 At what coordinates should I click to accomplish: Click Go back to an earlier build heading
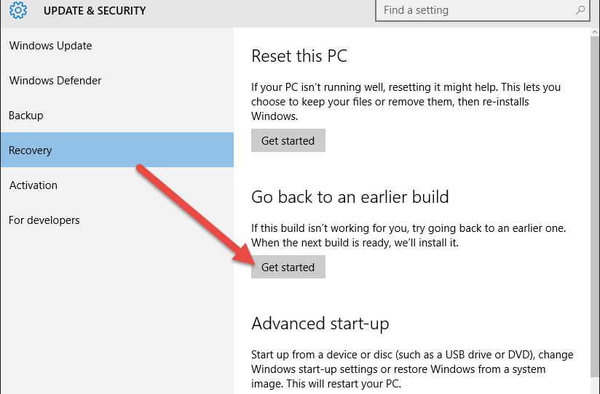pyautogui.click(x=350, y=197)
